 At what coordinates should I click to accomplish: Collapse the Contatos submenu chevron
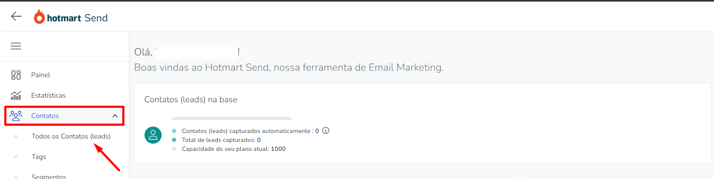[x=115, y=116]
